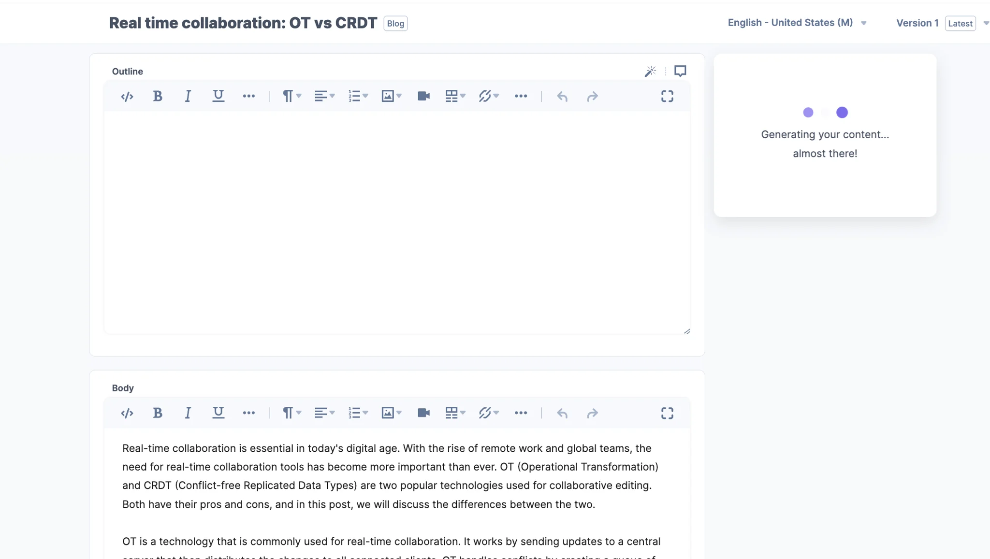Open code view in Outline toolbar

click(127, 97)
